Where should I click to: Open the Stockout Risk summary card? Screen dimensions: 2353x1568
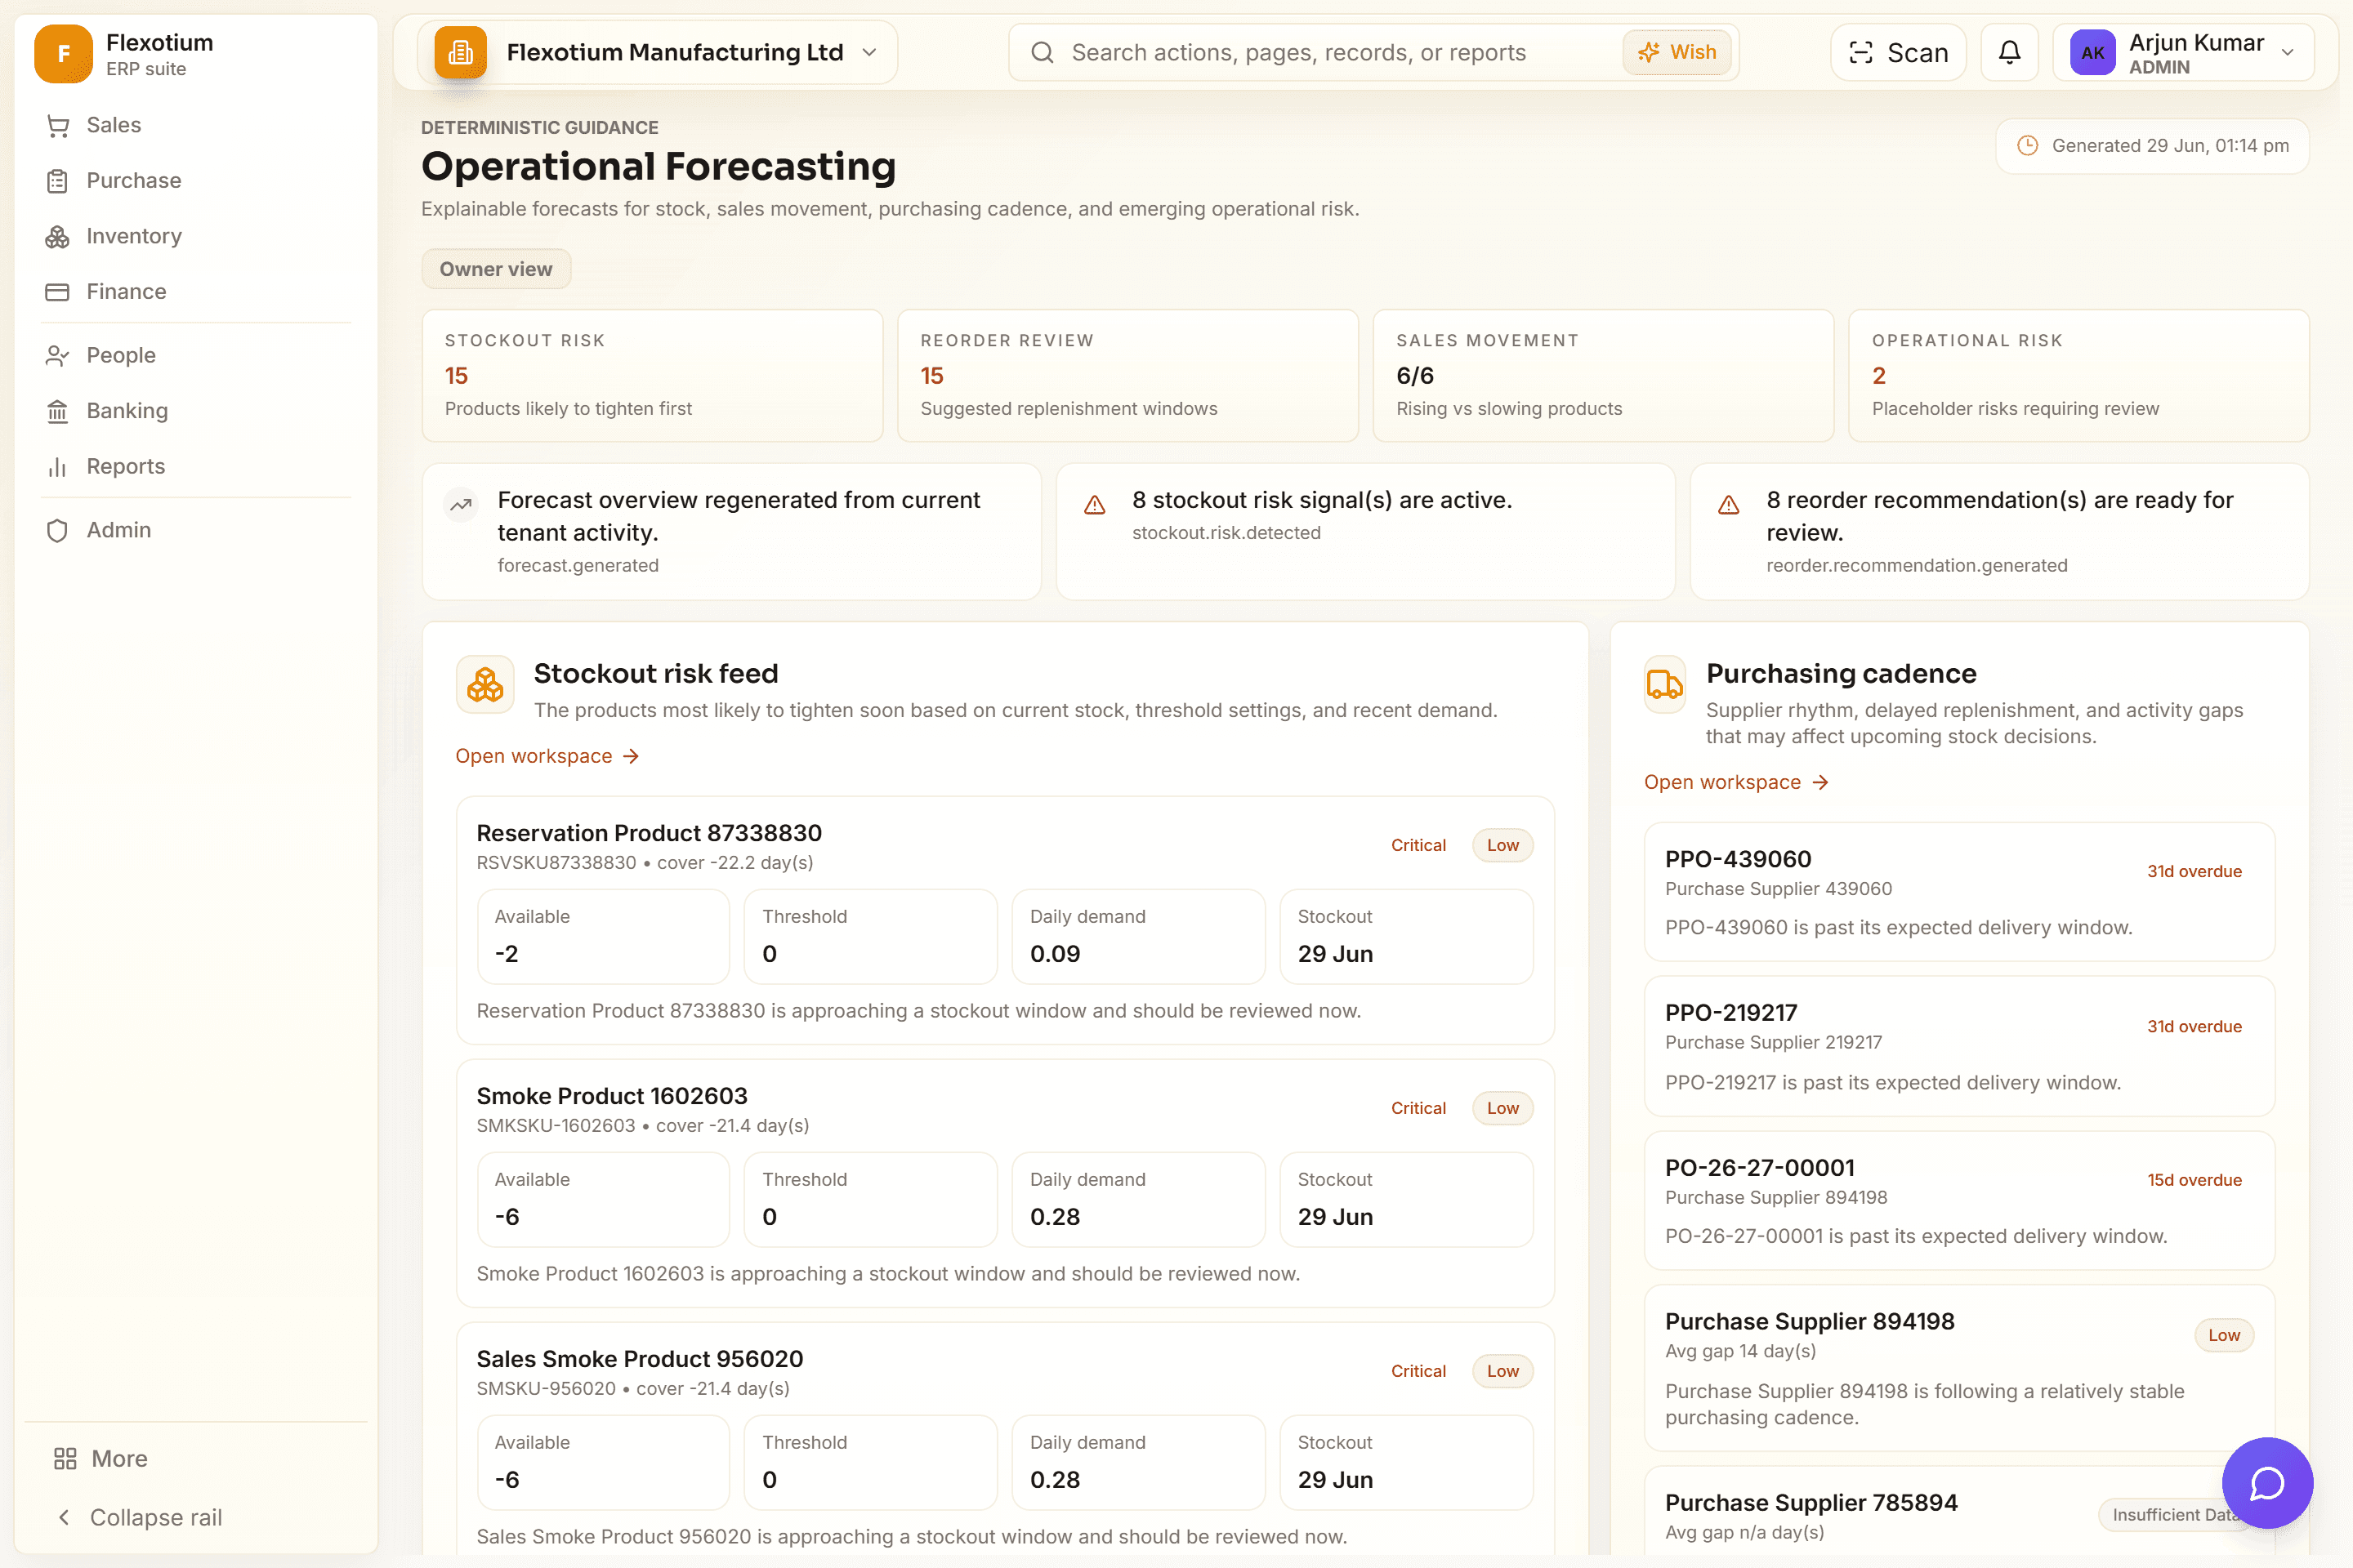652,376
